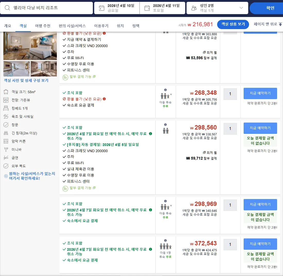Open the 이용후기 tab
The width and height of the screenshot is (283, 276).
(101, 26)
